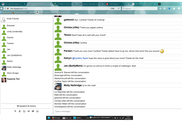Viewport: 182px width, 126px height.
Task: Click Suzanne Torr's profile photo
Action: (4, 80)
